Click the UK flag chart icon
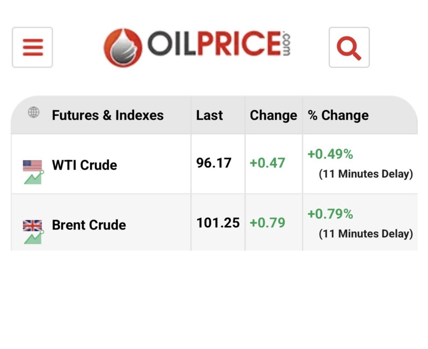Screen dimensions: 428x349 coord(33,232)
